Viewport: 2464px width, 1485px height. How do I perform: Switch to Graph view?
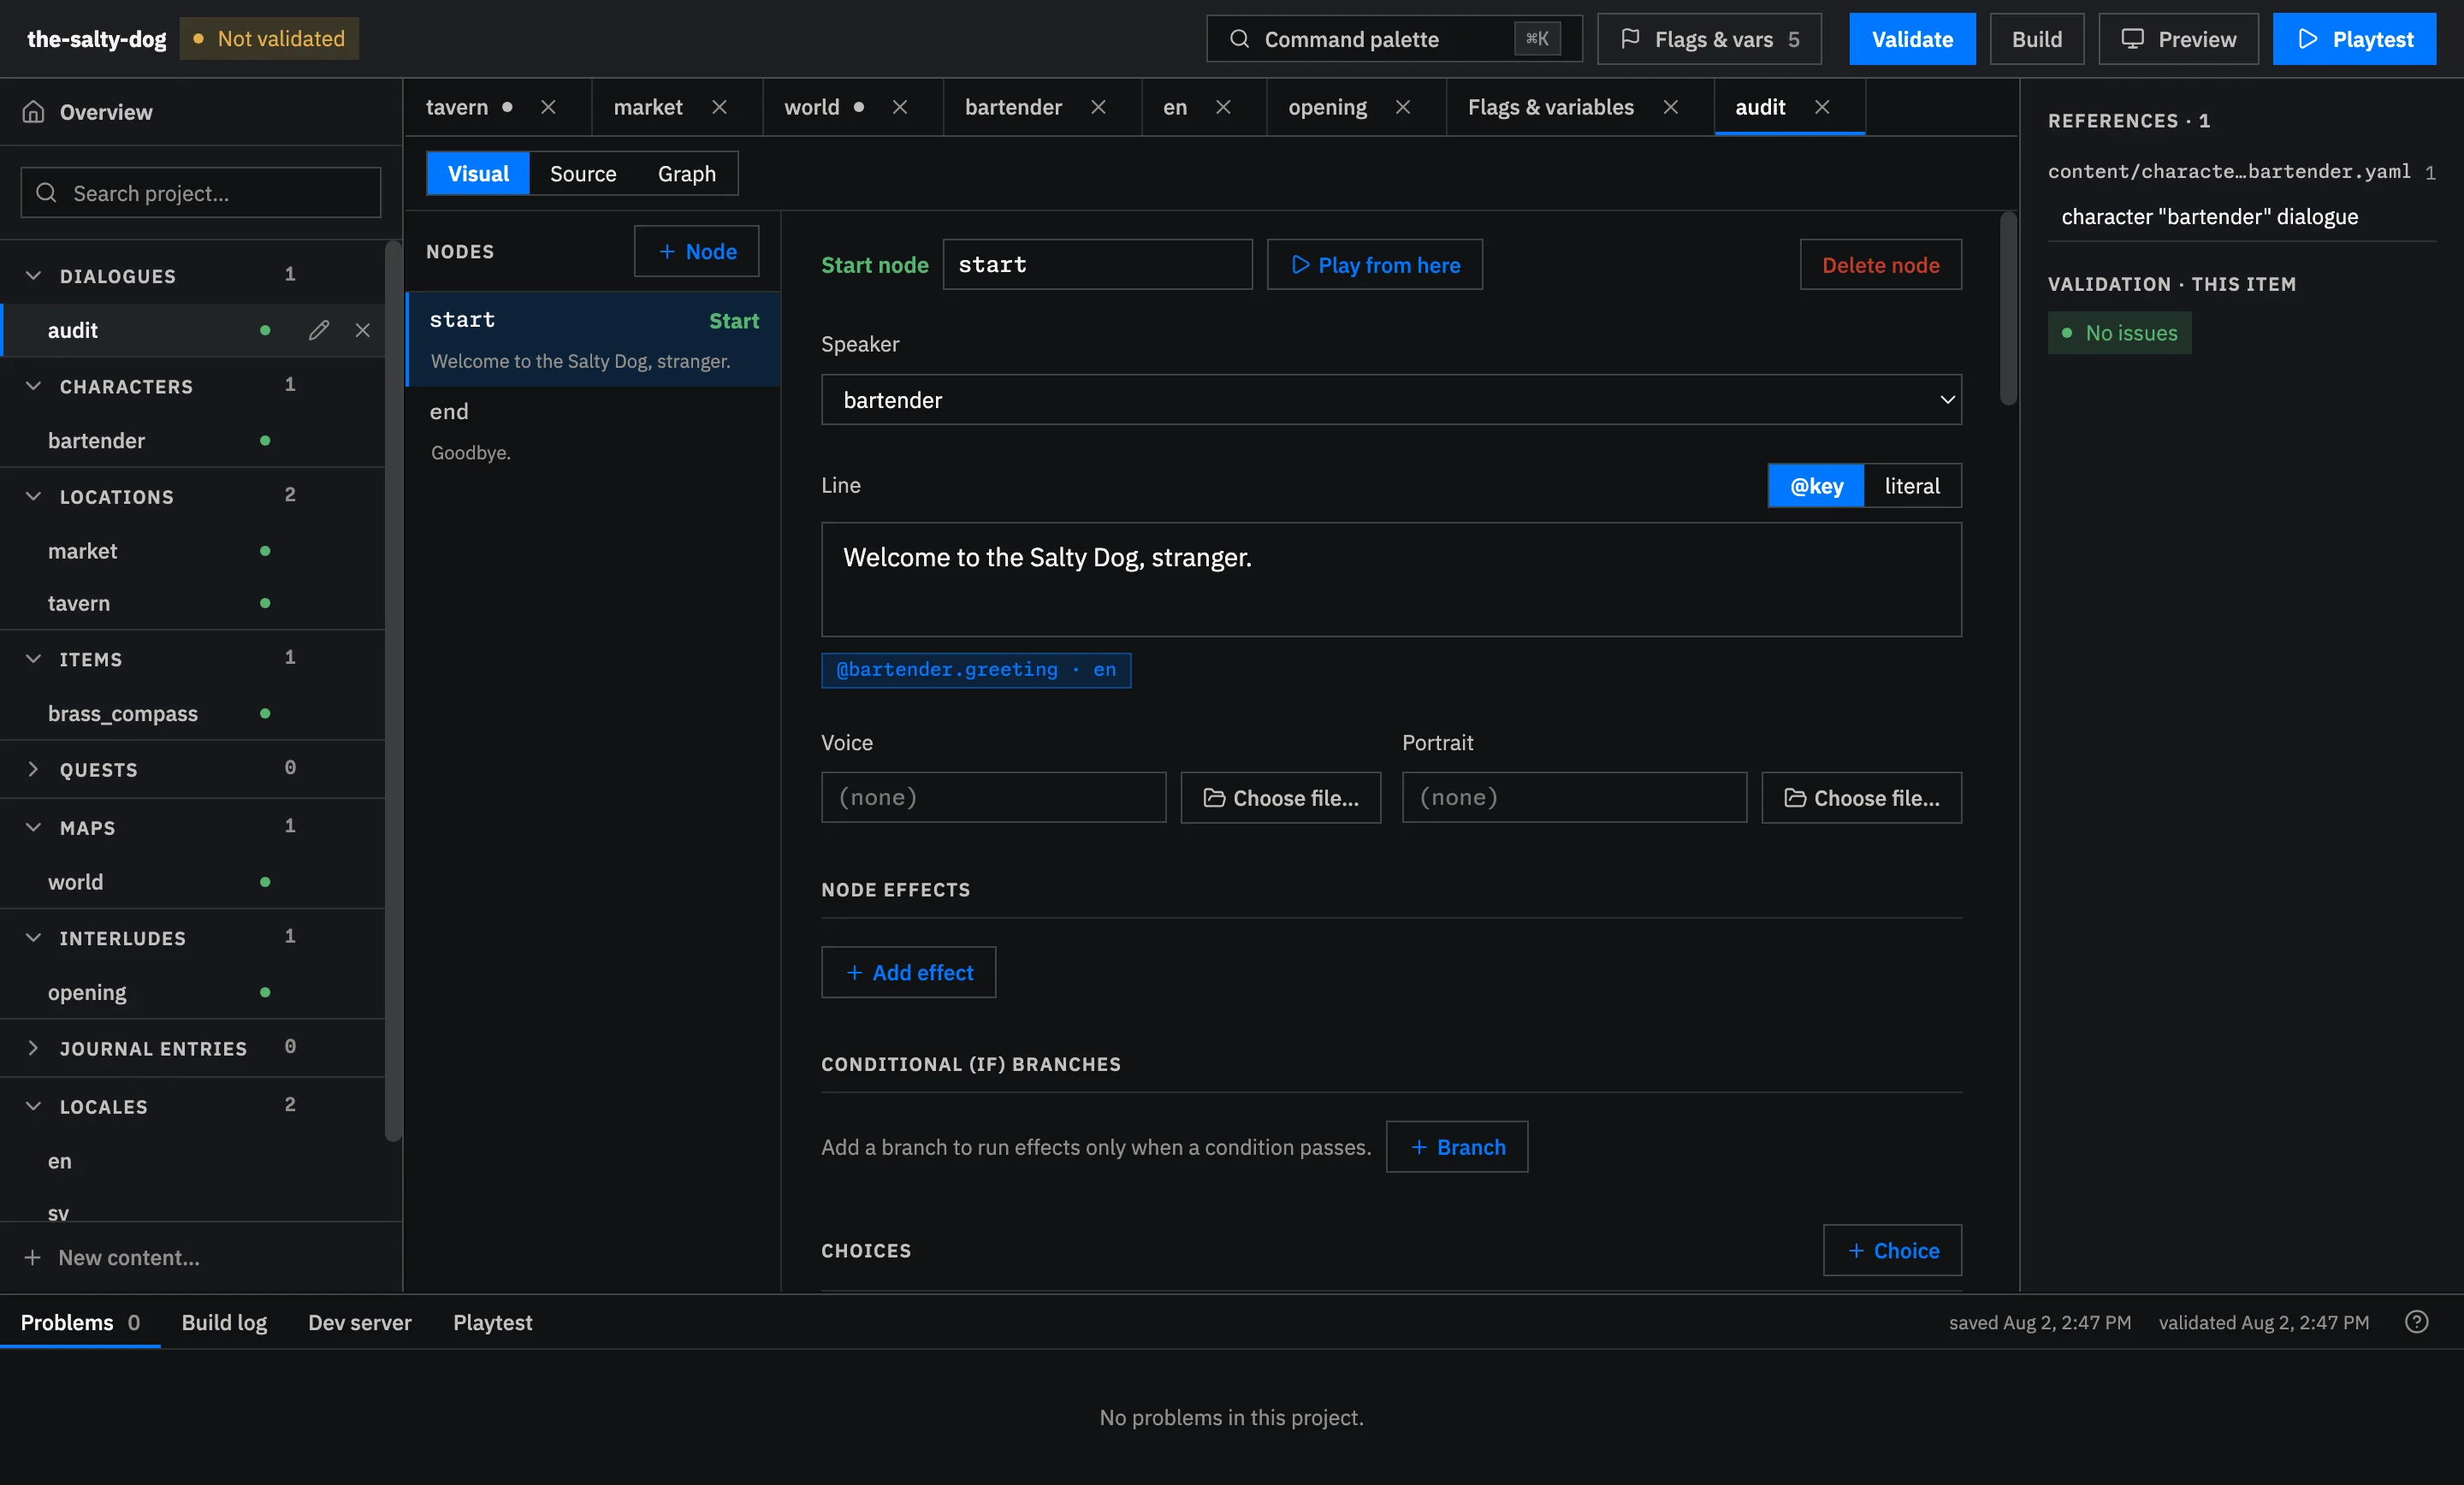[687, 174]
